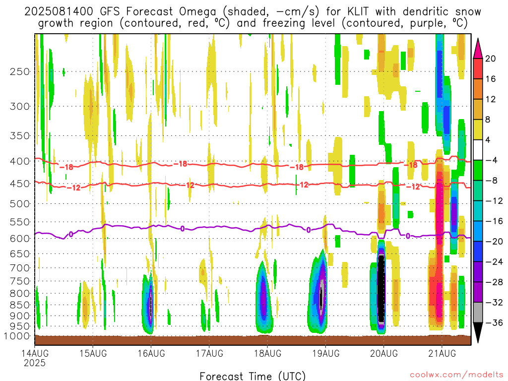The width and height of the screenshot is (508, 381).
Task: Click the white -4 to 4 legend swatch
Action: 478,150
